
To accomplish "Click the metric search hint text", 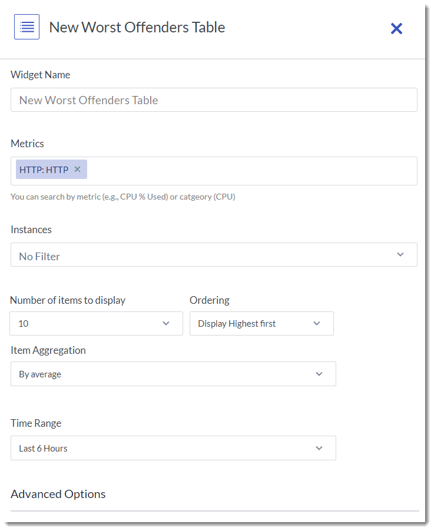I will pyautogui.click(x=122, y=197).
